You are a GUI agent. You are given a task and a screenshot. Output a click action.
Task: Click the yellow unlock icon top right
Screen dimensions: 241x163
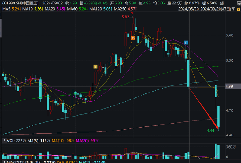(239, 9)
